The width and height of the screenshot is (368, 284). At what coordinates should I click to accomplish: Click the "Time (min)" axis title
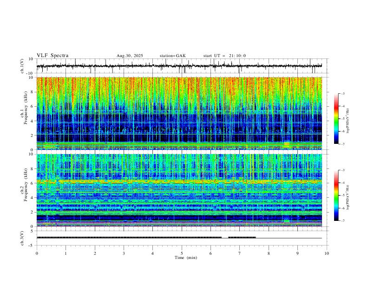186,258
